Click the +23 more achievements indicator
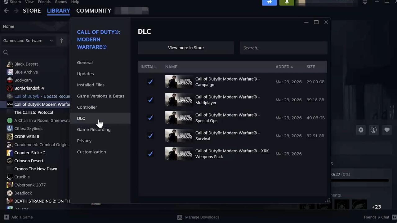This screenshot has height=223, width=397. (376, 207)
